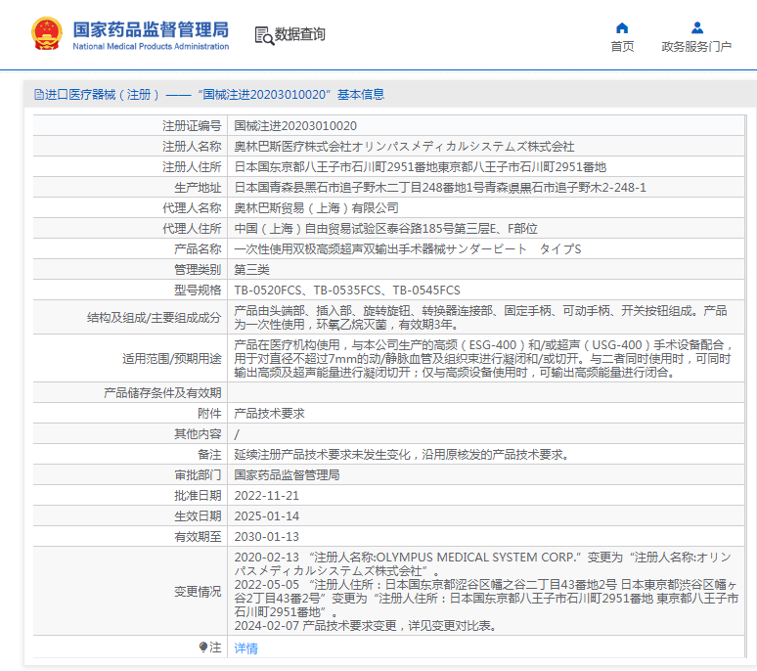Screen dimensions: 757x671
Task: Click the 代理人名称 label
Action: pos(192,208)
